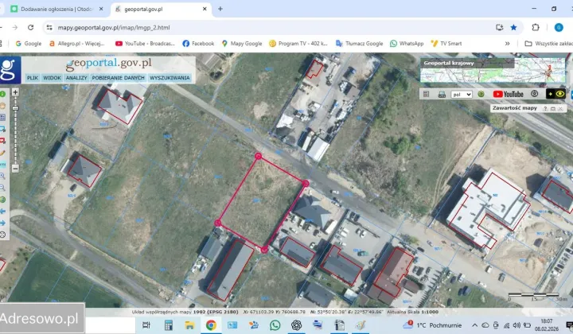Select the grid layers tool in left toolbar
The image size is (573, 334).
coord(2,118)
